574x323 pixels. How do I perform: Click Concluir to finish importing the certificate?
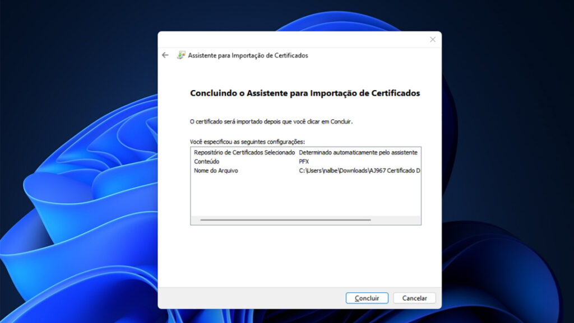tap(367, 298)
